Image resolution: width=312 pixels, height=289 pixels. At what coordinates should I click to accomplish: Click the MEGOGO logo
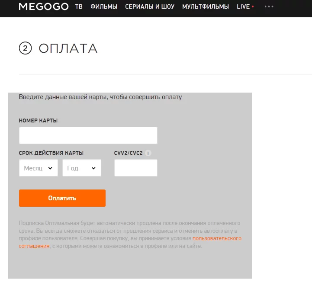click(44, 6)
